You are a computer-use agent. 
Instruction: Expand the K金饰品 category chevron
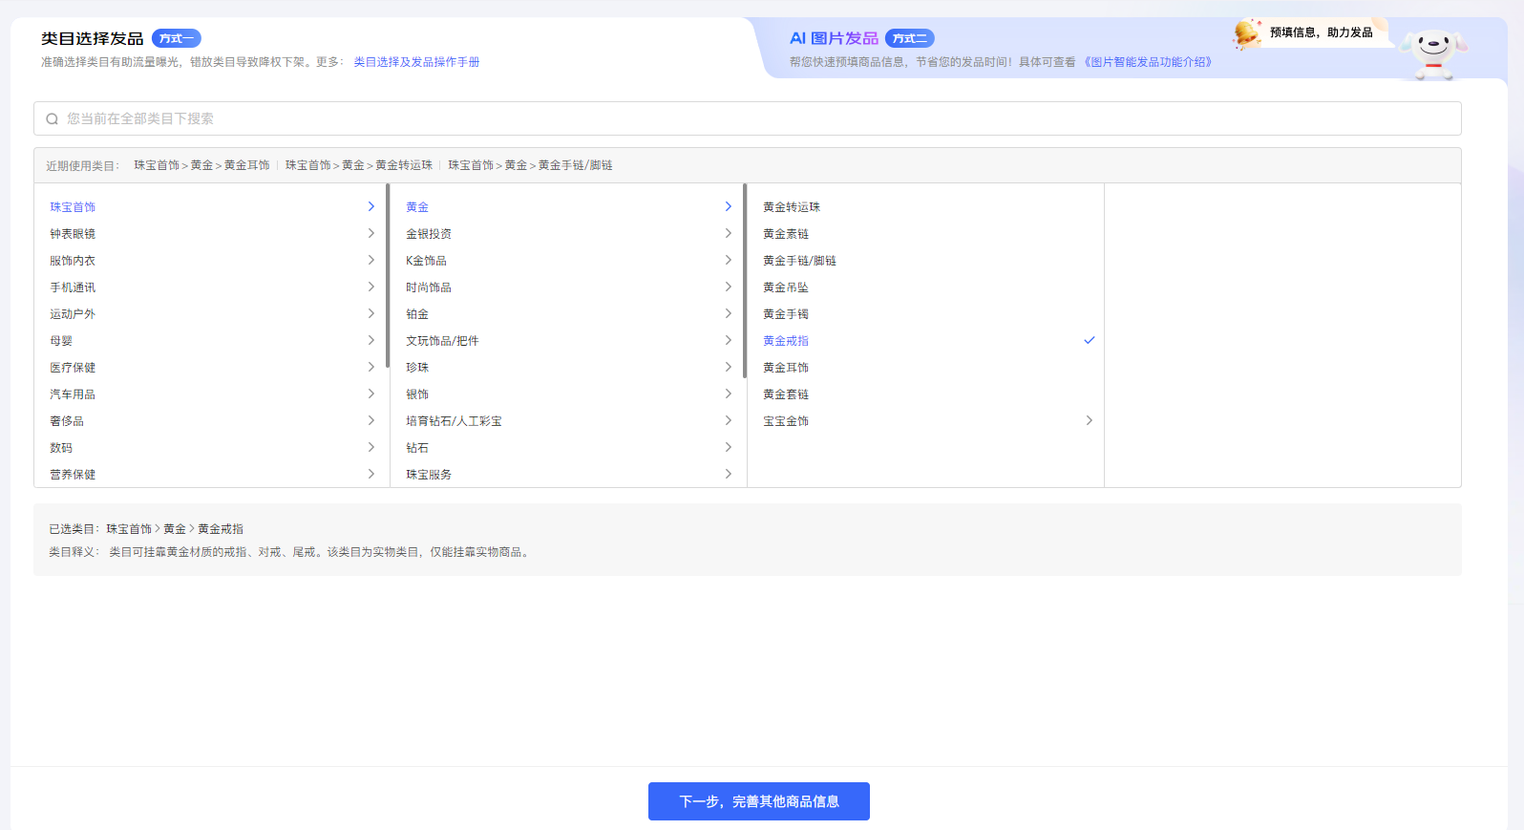tap(728, 261)
